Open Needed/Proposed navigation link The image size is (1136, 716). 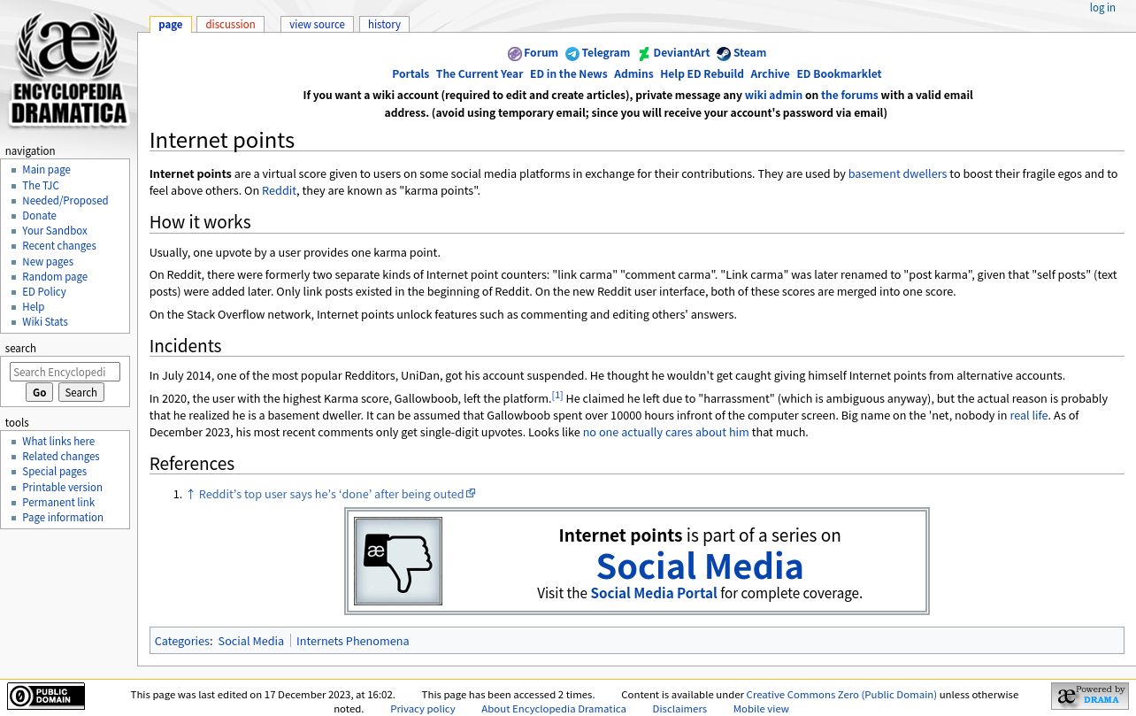[65, 201]
